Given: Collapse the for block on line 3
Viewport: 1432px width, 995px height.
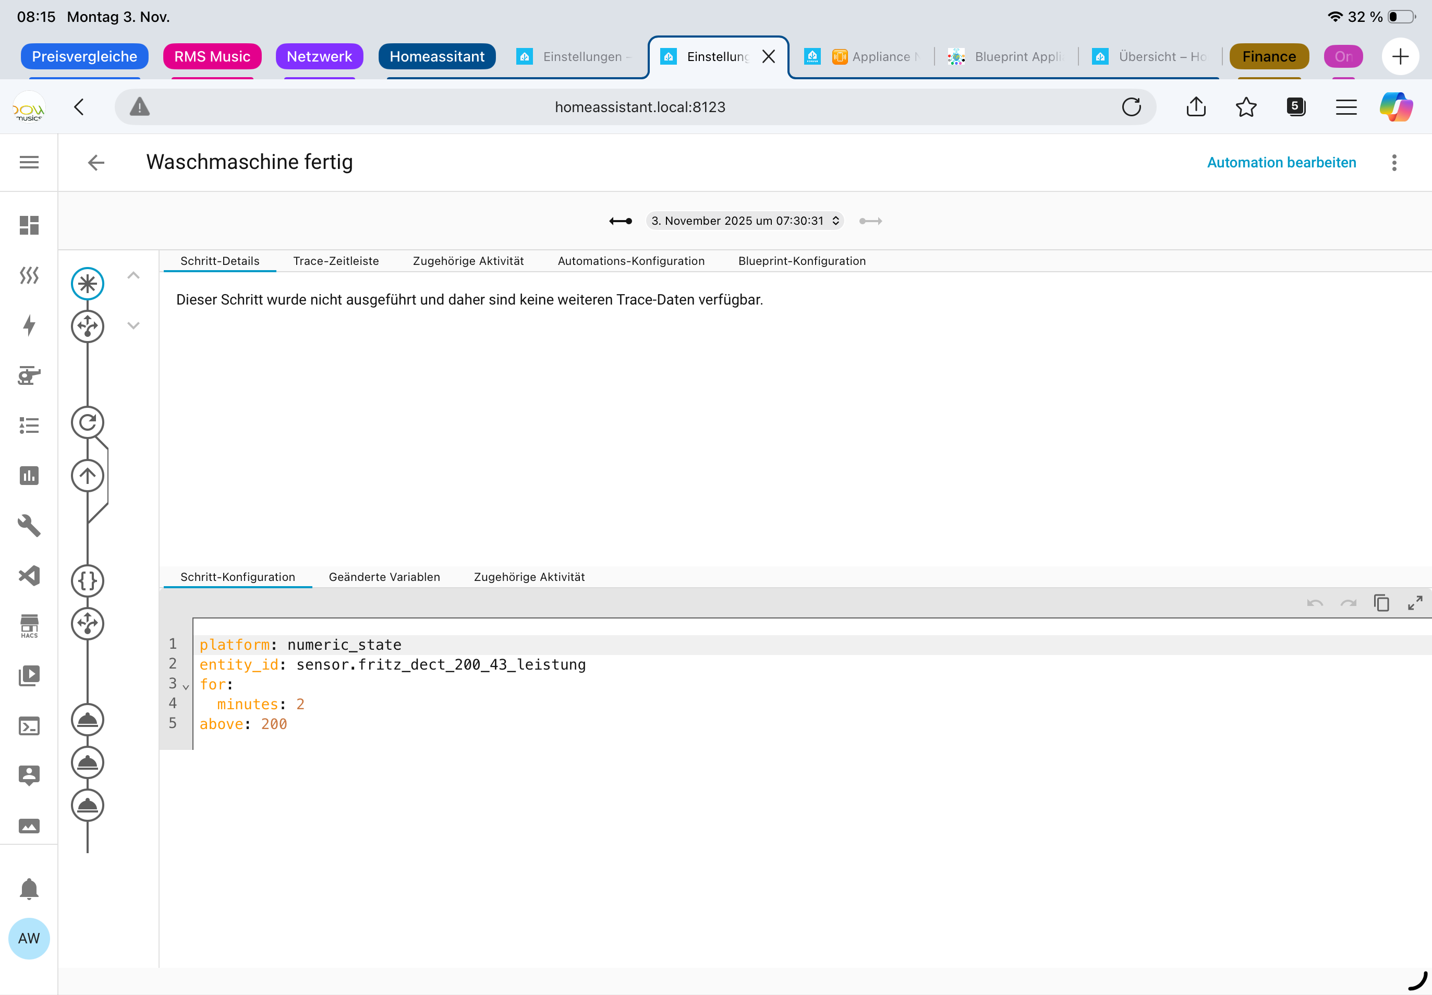Looking at the screenshot, I should [x=186, y=687].
